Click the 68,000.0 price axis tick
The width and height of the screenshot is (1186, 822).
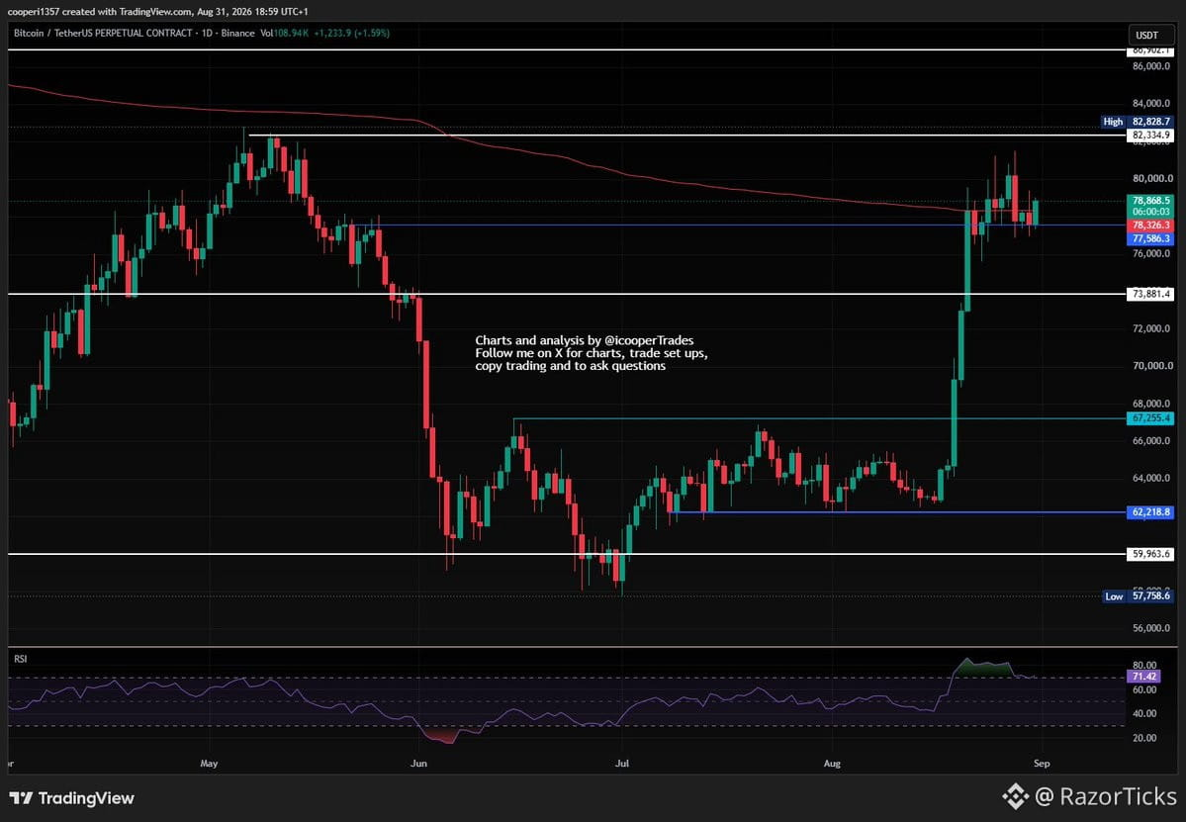coord(1151,404)
